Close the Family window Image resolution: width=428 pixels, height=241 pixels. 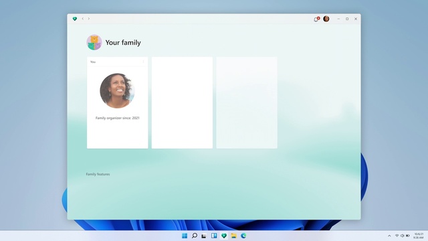(x=356, y=19)
